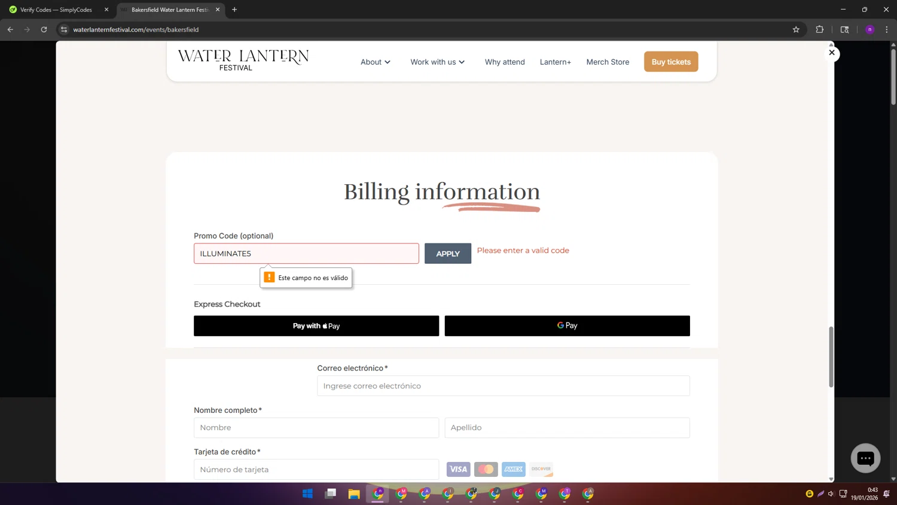Click the 'Este campo no es válido' tooltip
Viewport: 897px width, 505px height.
306,278
